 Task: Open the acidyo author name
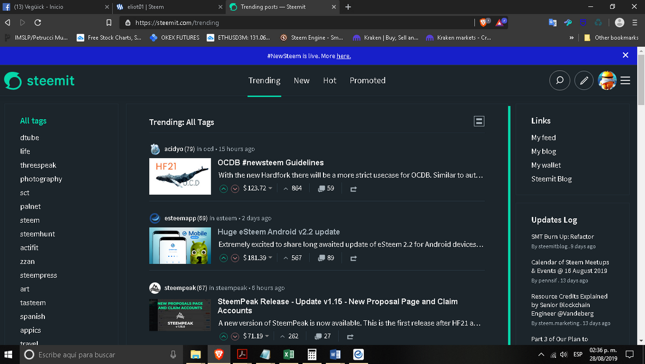point(174,149)
